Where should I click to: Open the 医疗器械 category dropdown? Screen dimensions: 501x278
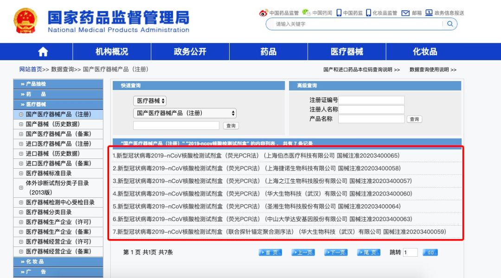pyautogui.click(x=150, y=101)
